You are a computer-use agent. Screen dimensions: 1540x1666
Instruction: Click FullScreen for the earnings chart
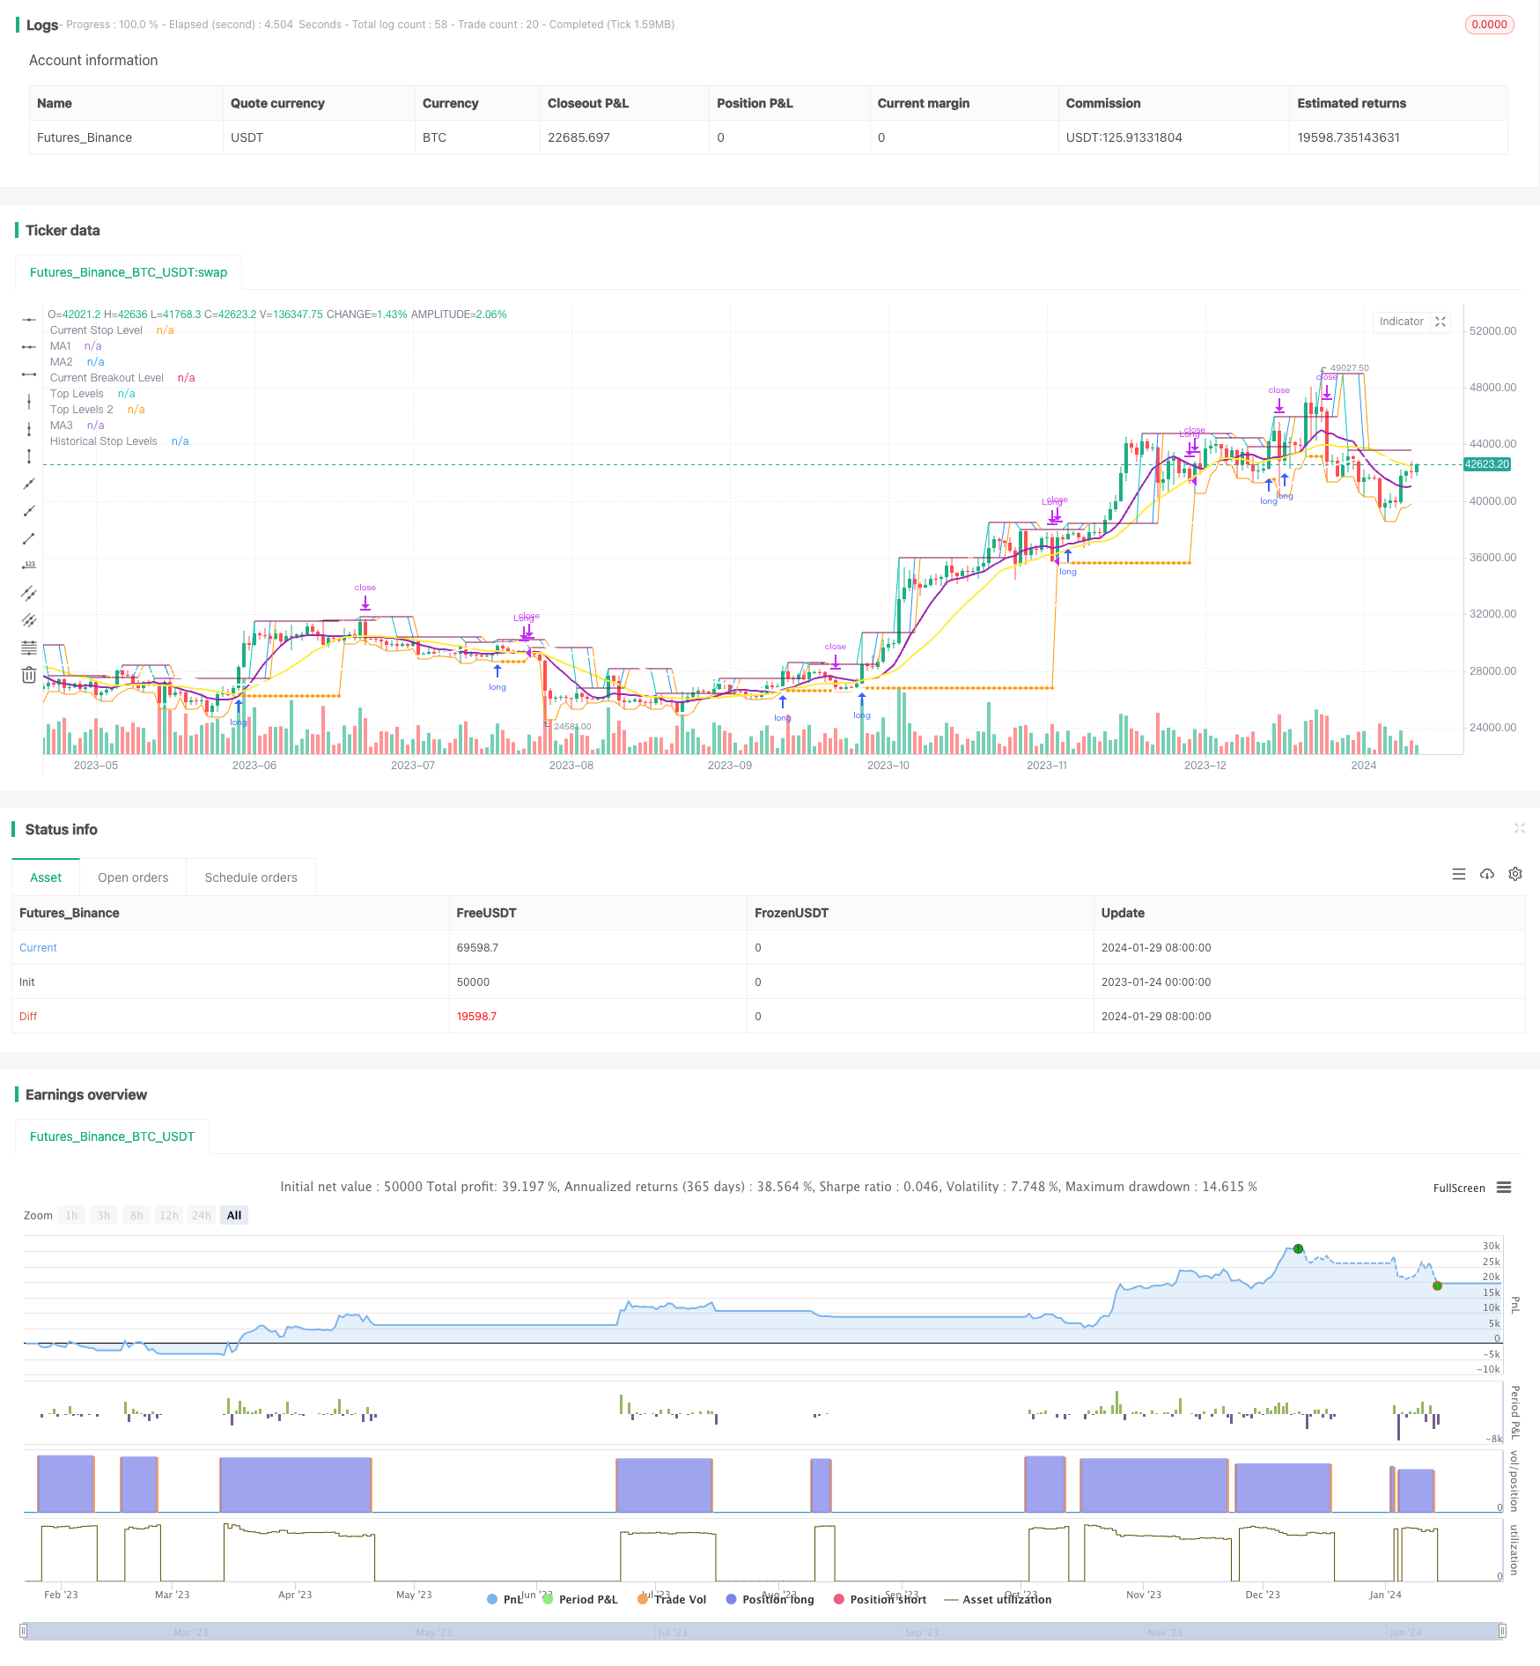[x=1459, y=1188]
